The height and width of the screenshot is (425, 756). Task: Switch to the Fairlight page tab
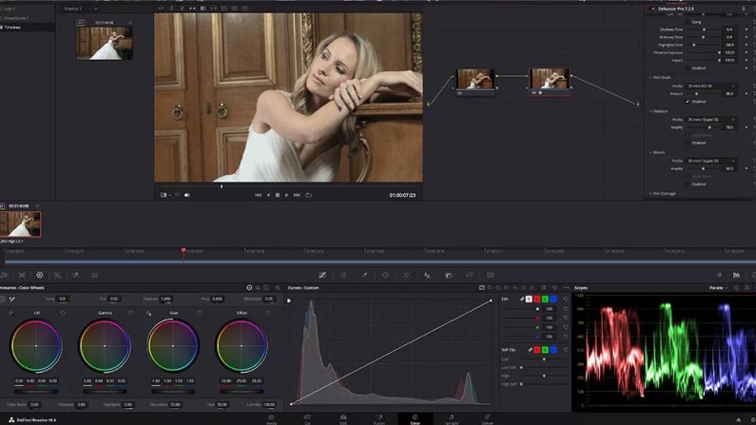[x=452, y=419]
